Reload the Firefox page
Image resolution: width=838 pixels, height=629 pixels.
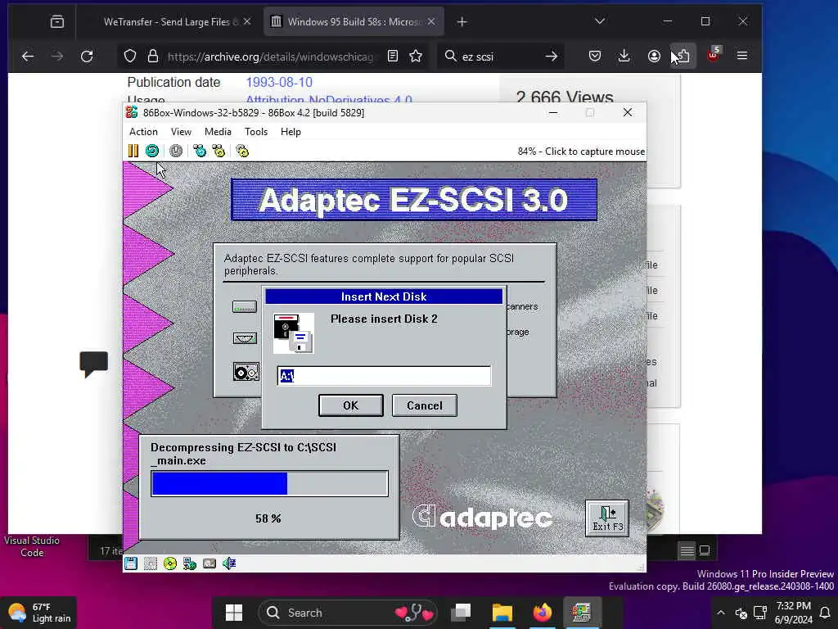coord(87,56)
